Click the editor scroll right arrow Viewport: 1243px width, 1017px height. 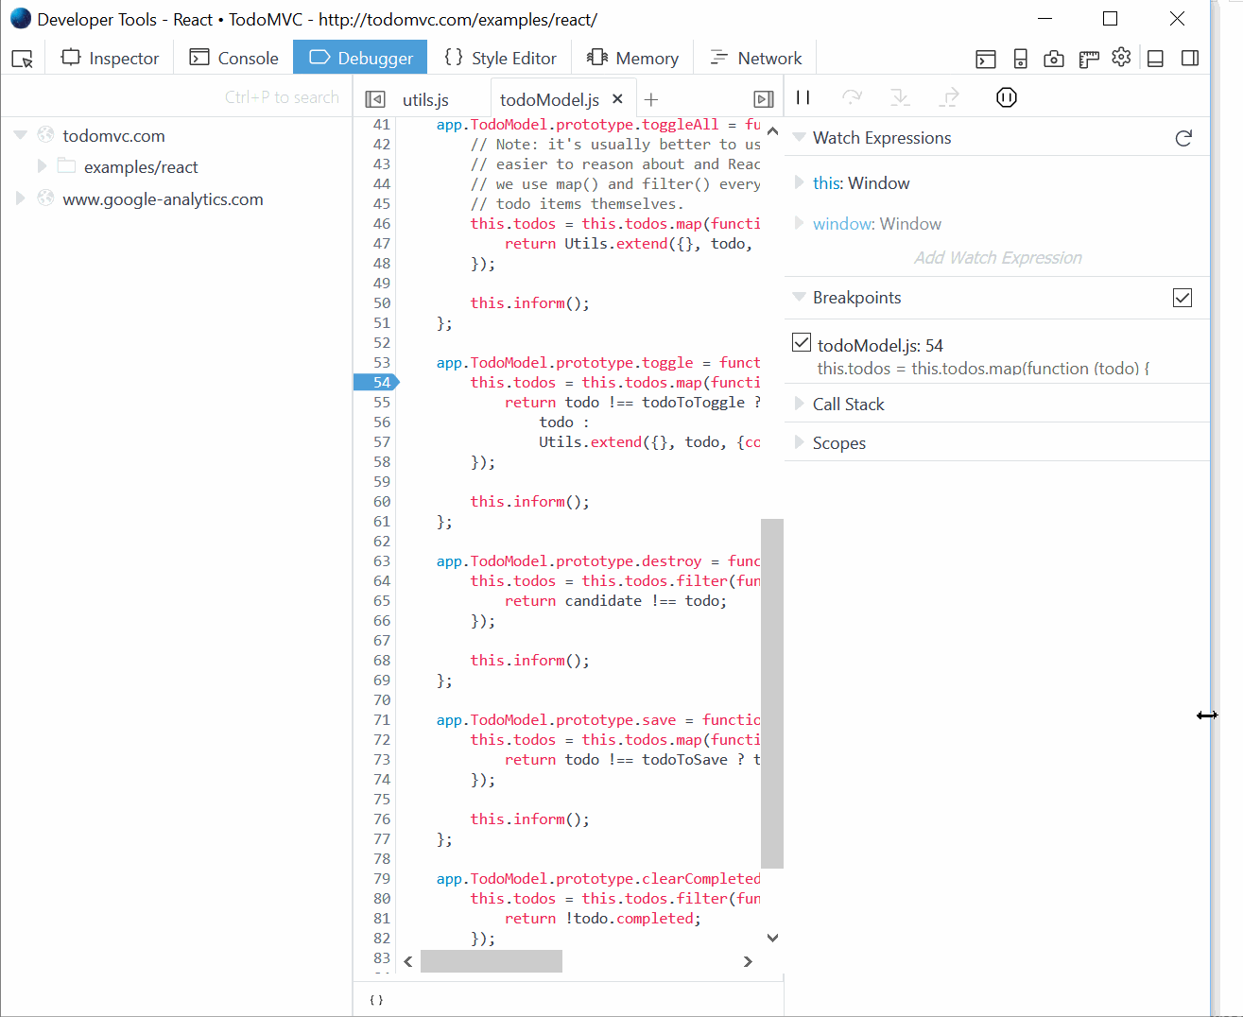click(748, 961)
